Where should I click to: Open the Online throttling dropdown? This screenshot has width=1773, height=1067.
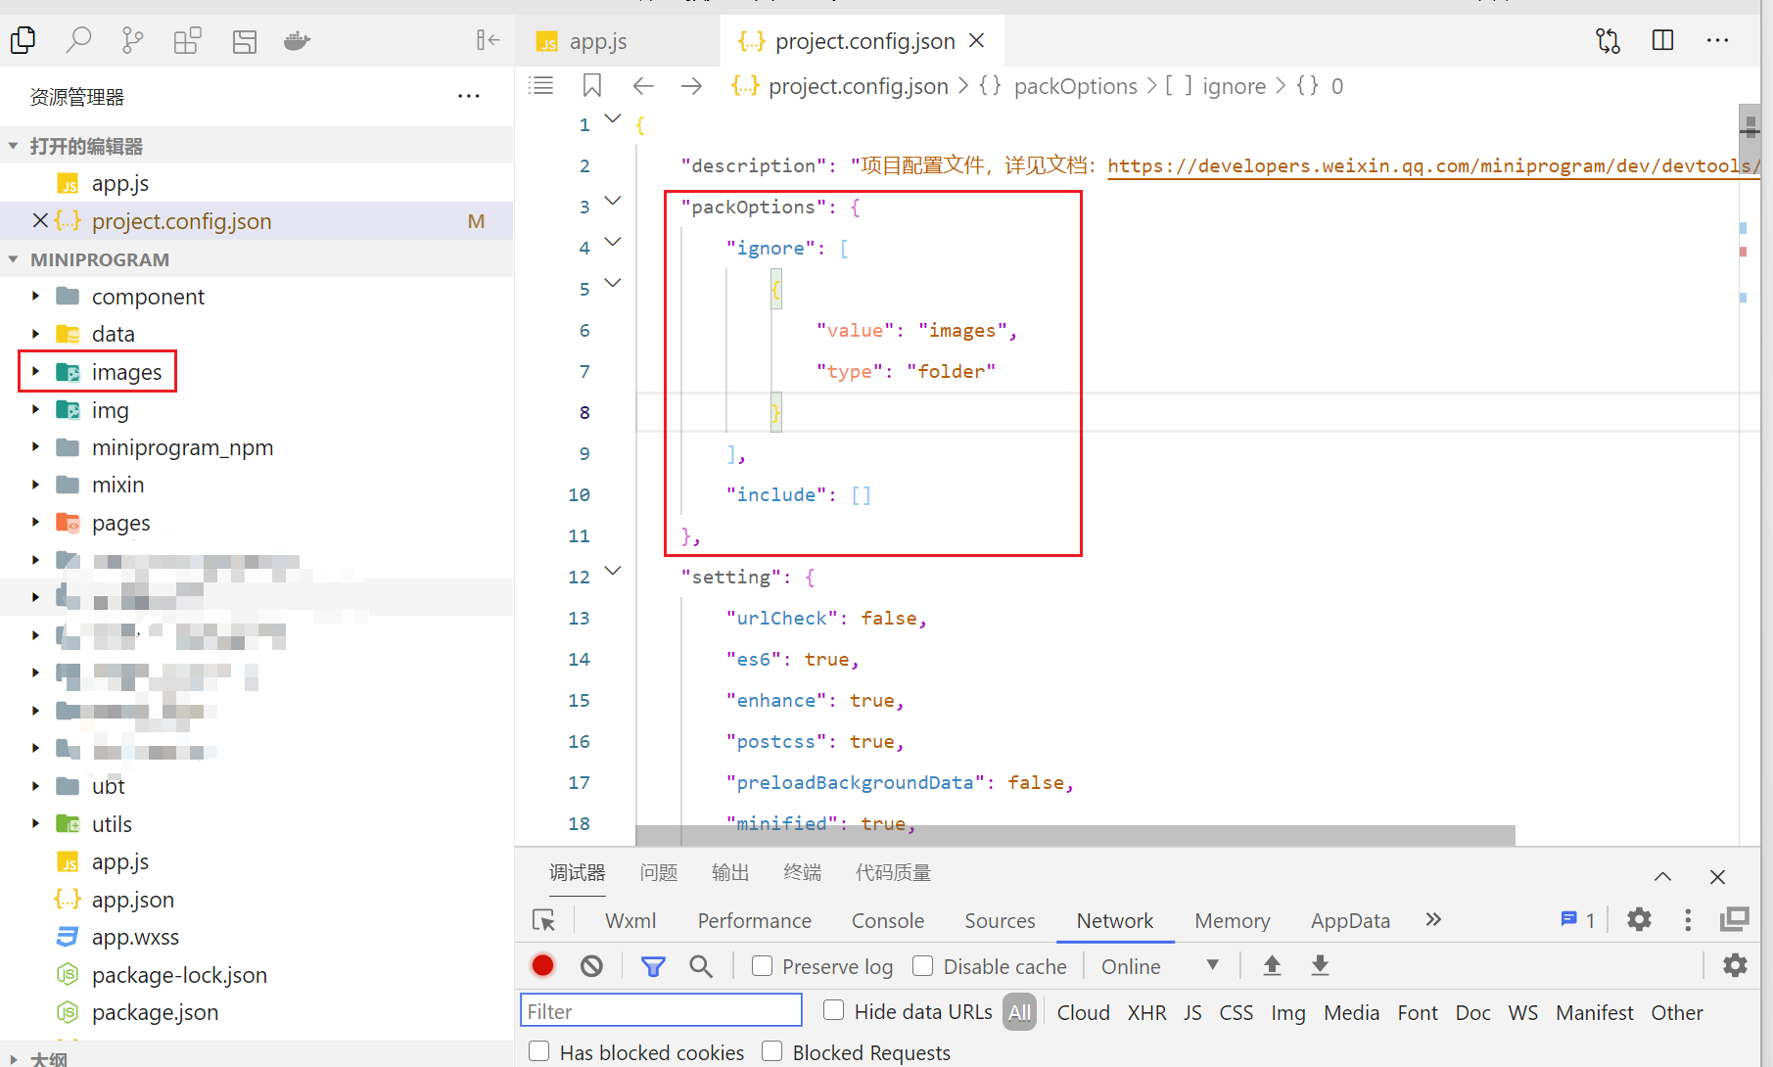click(x=1160, y=966)
